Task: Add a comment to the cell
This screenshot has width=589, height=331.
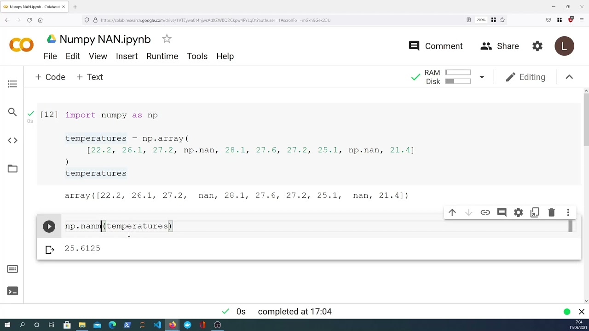Action: pyautogui.click(x=502, y=212)
